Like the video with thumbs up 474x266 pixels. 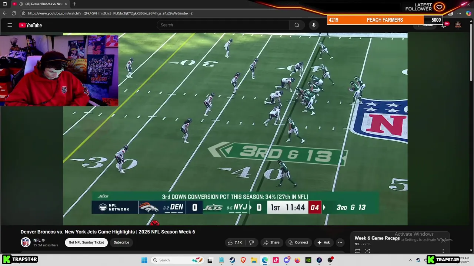(235, 242)
